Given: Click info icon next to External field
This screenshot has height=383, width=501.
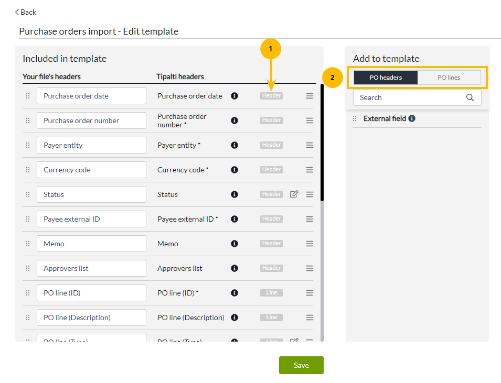Looking at the screenshot, I should click(412, 118).
